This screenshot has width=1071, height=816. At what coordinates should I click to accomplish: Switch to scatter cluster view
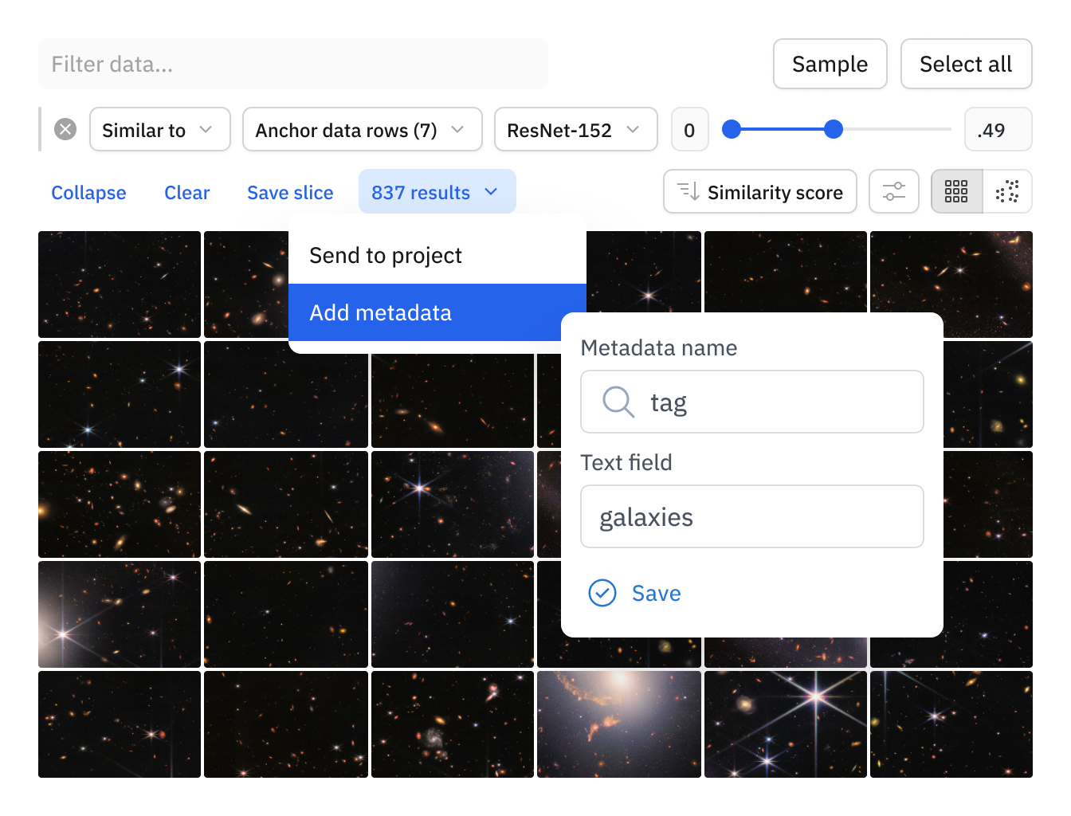tap(1007, 191)
